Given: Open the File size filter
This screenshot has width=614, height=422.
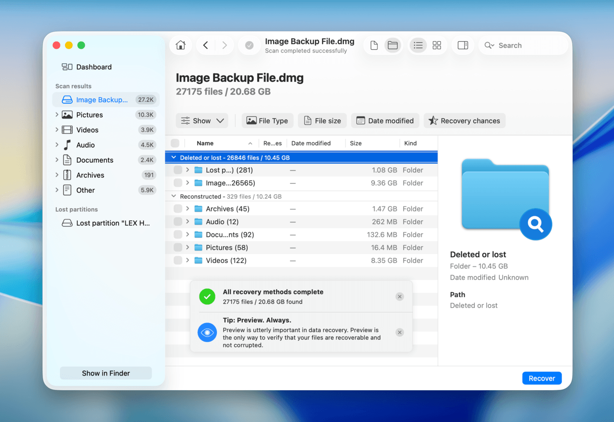Looking at the screenshot, I should click(322, 121).
